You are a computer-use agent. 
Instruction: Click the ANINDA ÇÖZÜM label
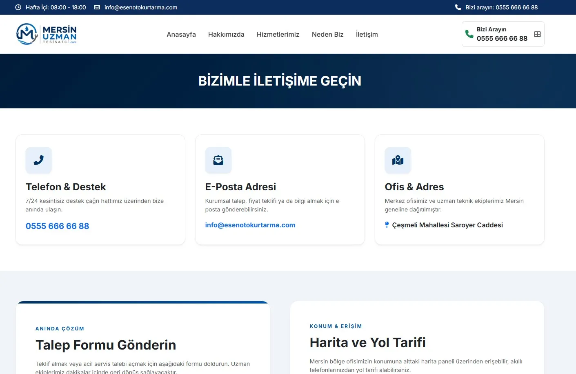point(60,329)
